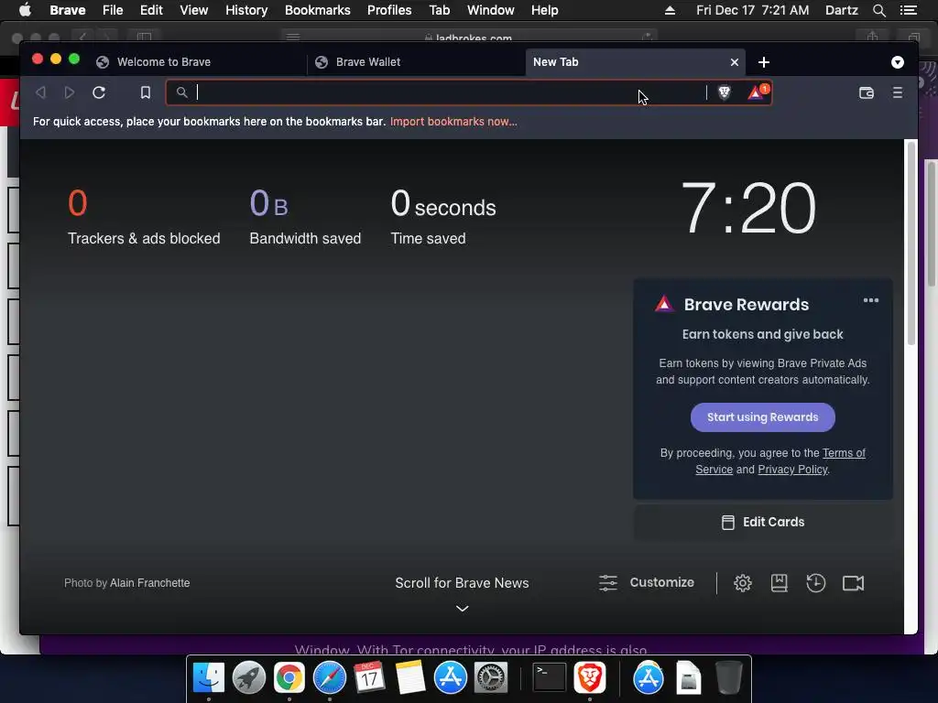Open Alain Franchette photo credit link
Screen dimensions: 938x703
(149, 583)
